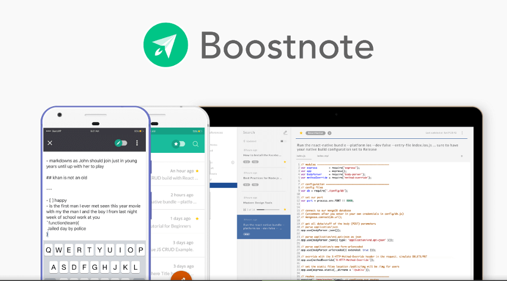Open the 'Best Practices for Node.js' note
Viewport: 507px width, 281px height.
point(264,178)
